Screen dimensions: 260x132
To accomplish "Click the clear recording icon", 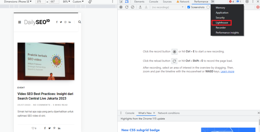I will pos(133,7).
